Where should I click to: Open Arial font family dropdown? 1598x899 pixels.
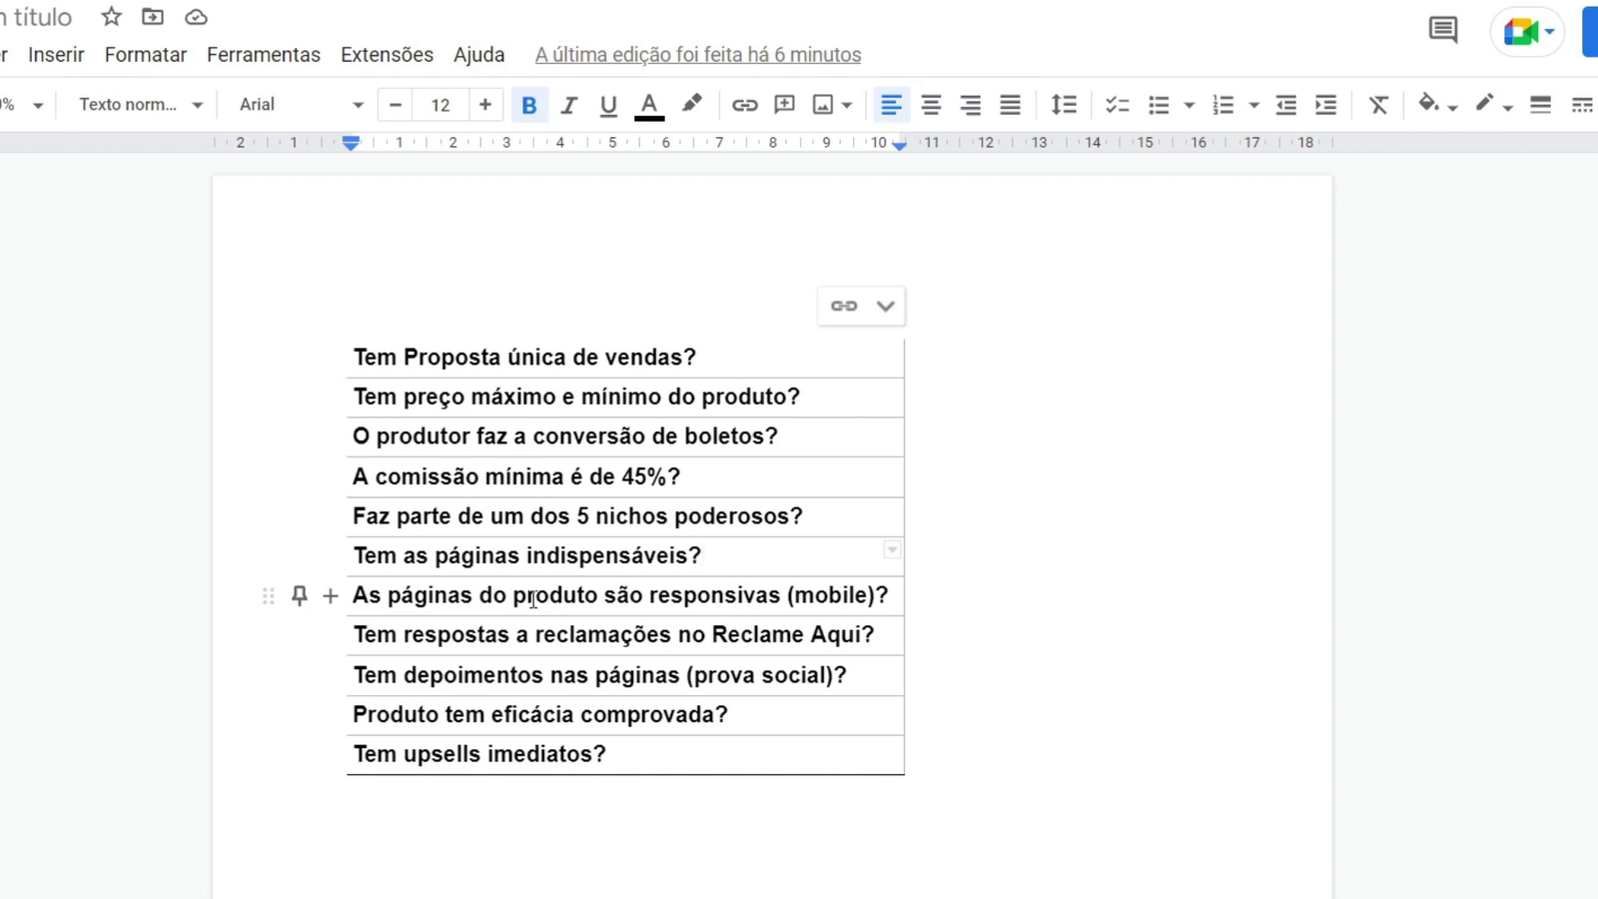300,105
